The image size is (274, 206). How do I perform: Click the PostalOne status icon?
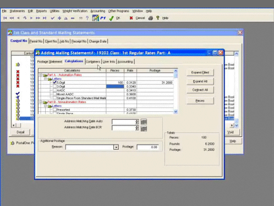coord(13,143)
